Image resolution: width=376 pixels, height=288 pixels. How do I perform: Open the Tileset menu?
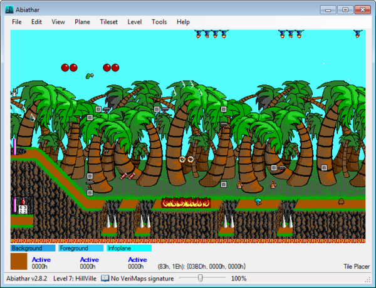click(x=108, y=22)
